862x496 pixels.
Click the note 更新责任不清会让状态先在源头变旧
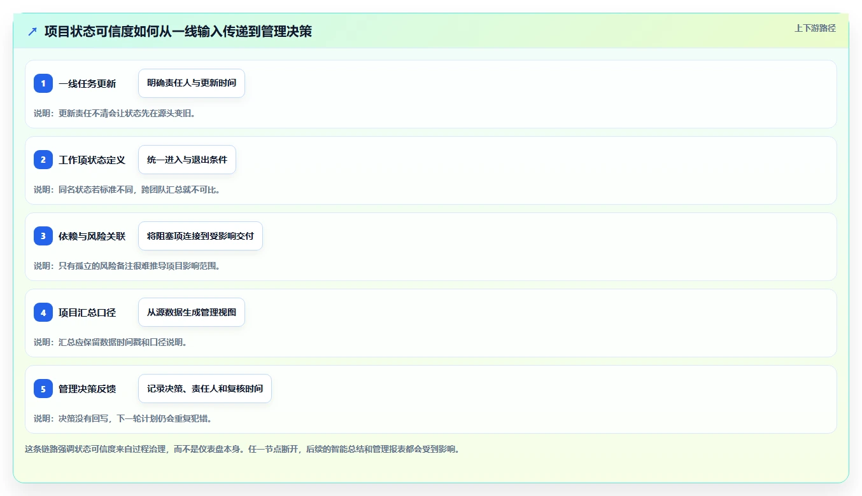[x=115, y=113]
